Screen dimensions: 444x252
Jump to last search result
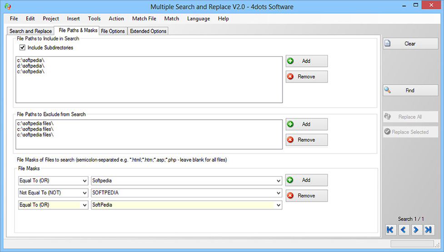click(429, 230)
